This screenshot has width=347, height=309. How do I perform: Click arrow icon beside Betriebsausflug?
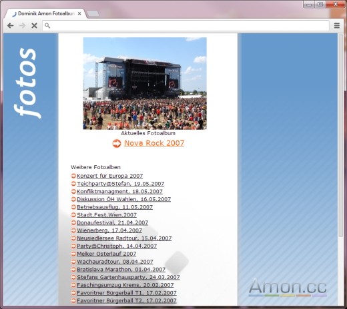pyautogui.click(x=73, y=207)
